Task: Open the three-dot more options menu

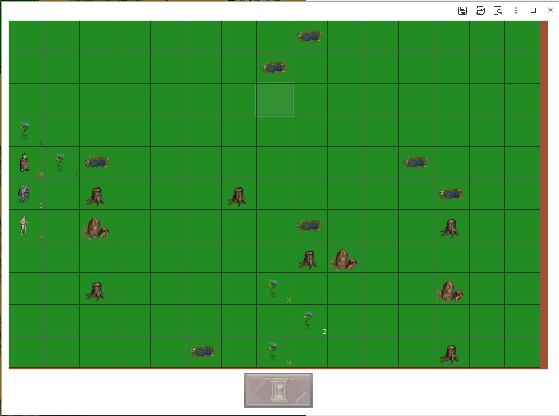Action: [516, 11]
